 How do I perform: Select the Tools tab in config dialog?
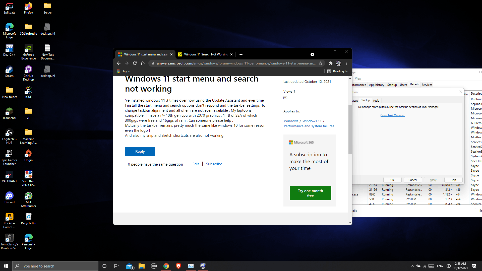point(376,101)
